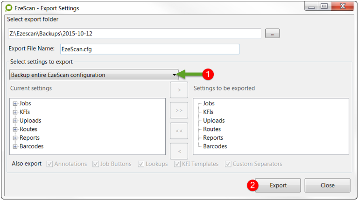Viewport: 358px width, 200px height.
Task: Click the browse folder ellipsis button
Action: (x=272, y=34)
